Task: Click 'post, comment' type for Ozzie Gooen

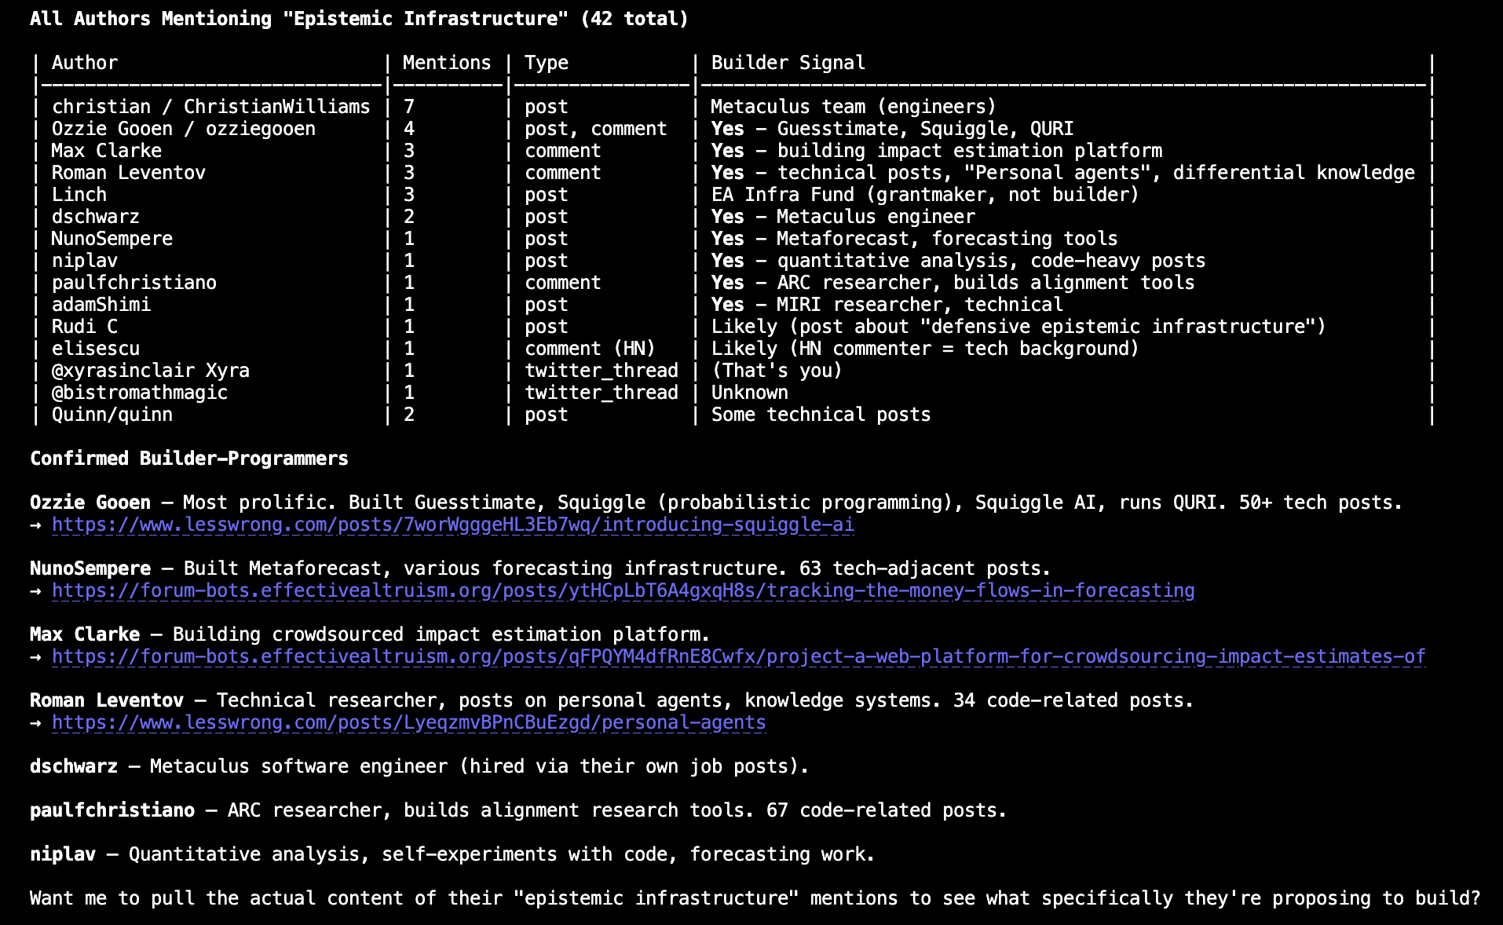Action: point(596,129)
